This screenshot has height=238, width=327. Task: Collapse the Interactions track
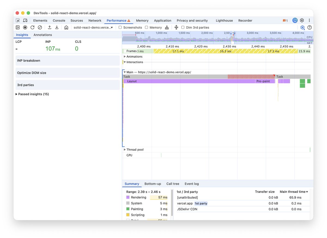coord(125,62)
